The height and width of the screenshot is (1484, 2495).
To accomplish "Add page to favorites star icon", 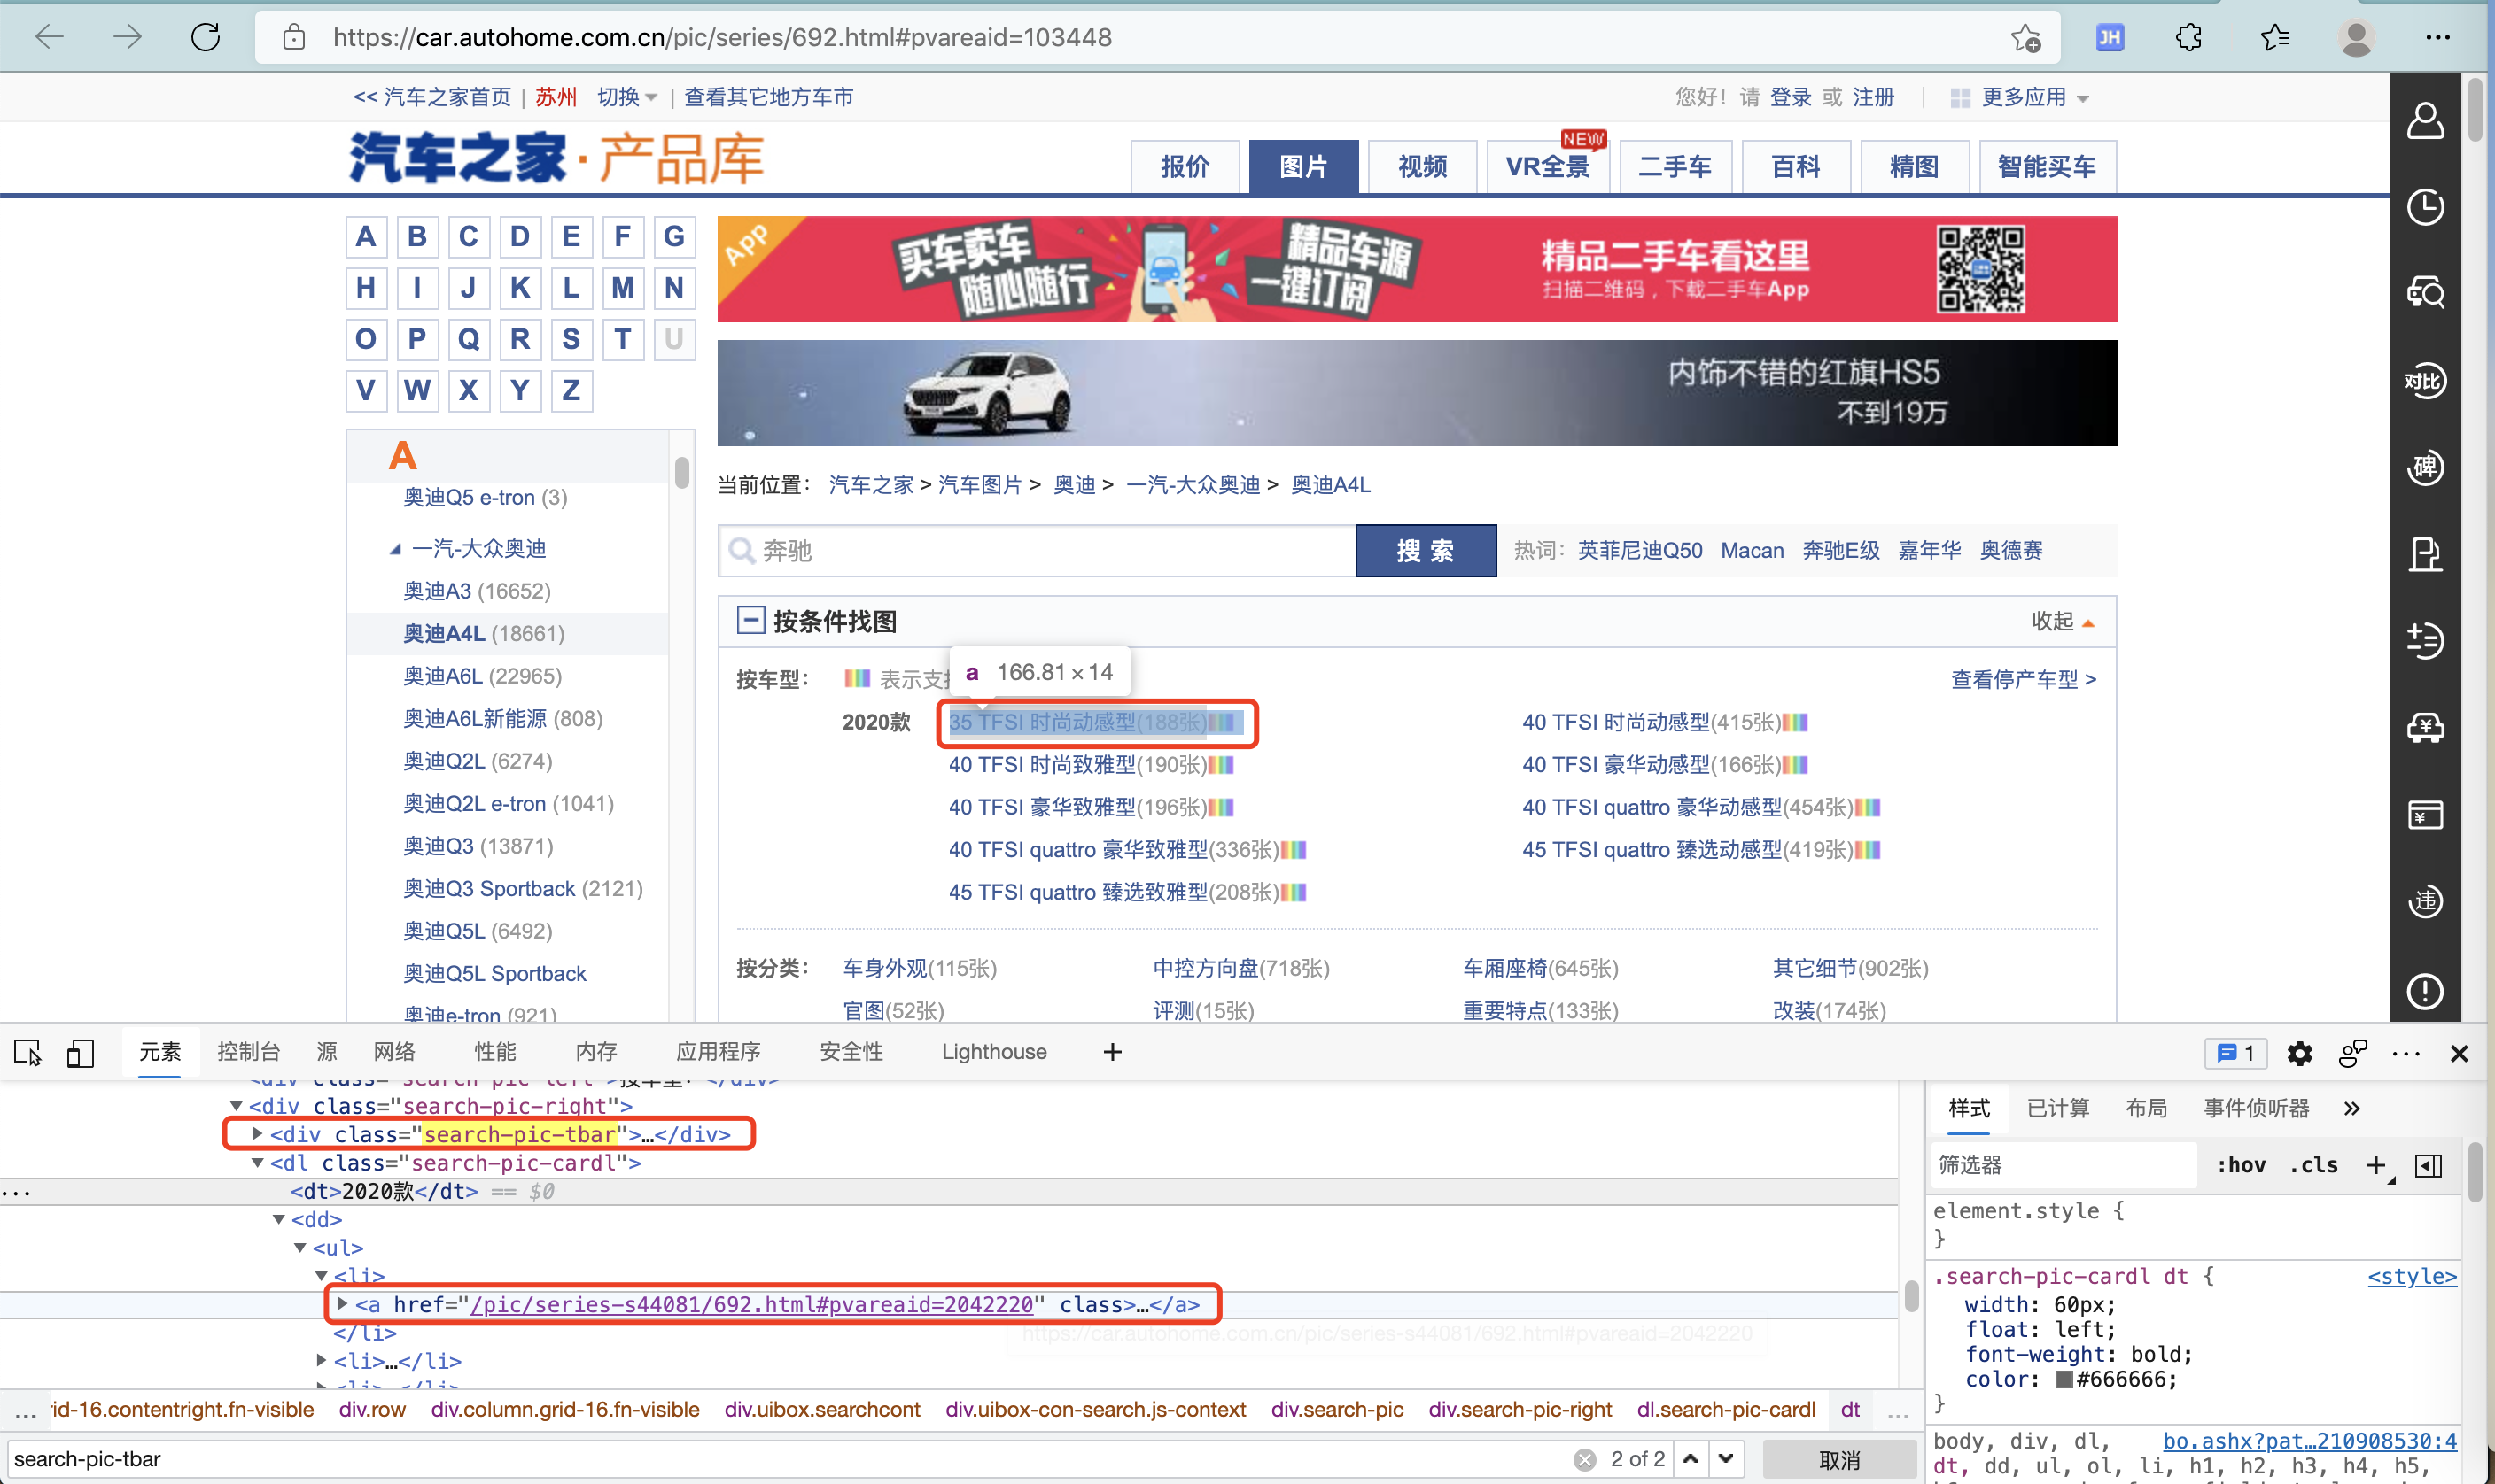I will 2025,38.
